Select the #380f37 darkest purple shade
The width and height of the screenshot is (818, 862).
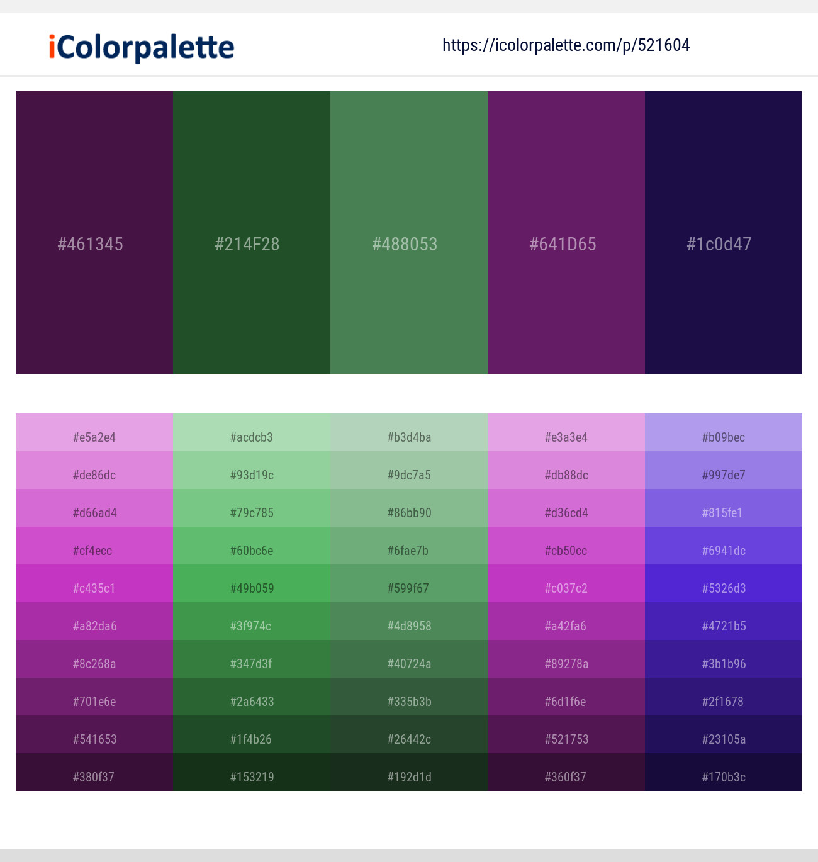point(94,772)
